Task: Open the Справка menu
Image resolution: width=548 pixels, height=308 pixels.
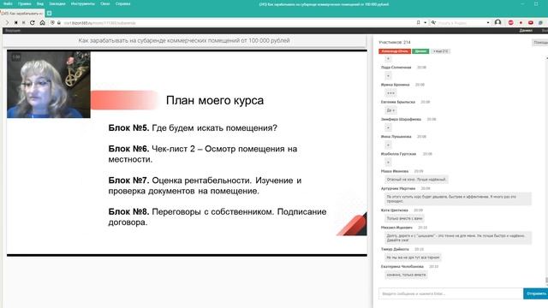Action: pos(122,3)
